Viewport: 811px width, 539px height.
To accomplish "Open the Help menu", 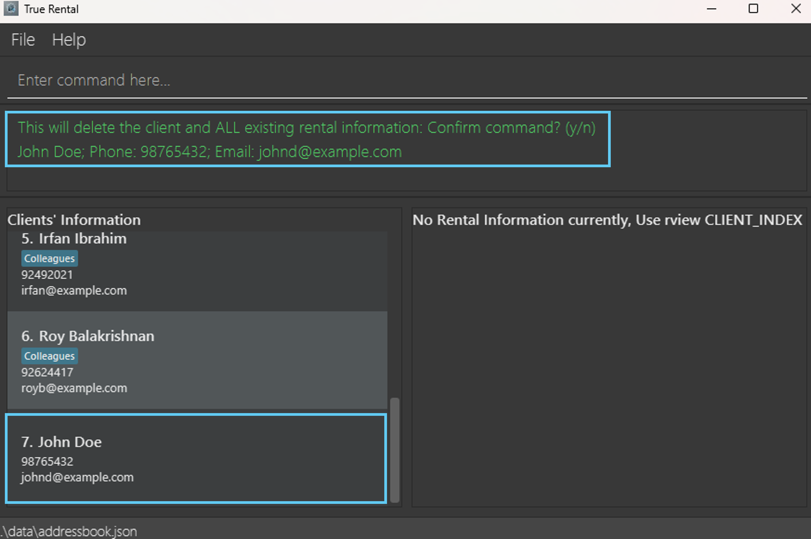I will (69, 40).
